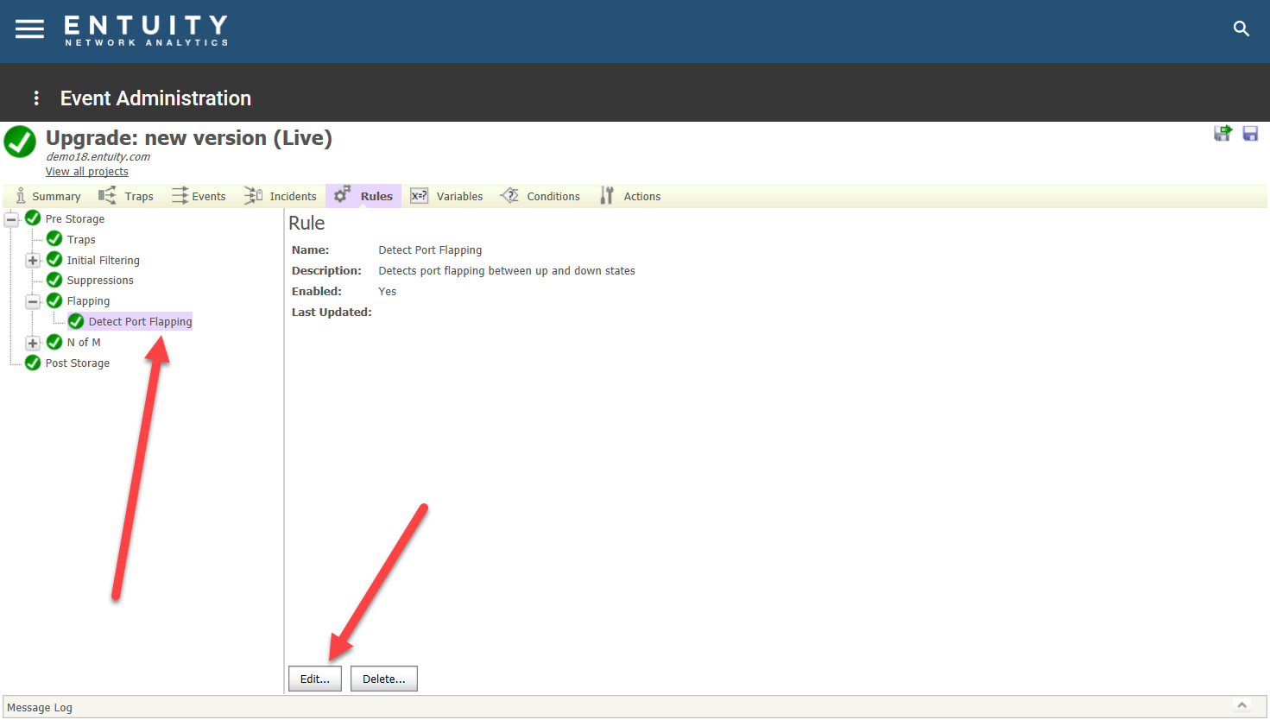Click the description text about port flapping

507,270
